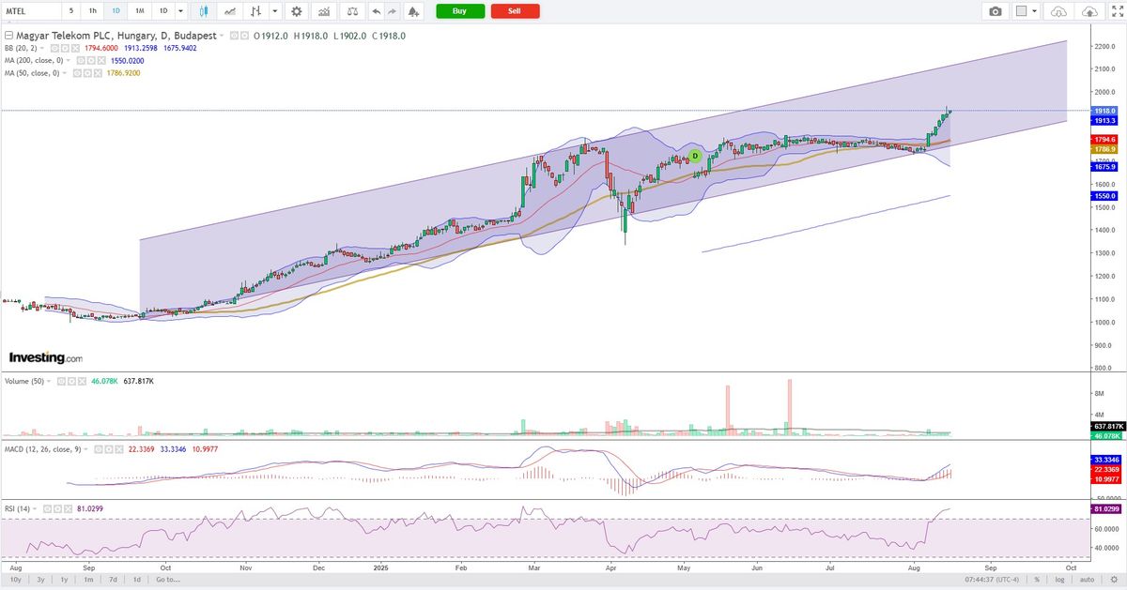Set the date range to 3y

pyautogui.click(x=40, y=581)
